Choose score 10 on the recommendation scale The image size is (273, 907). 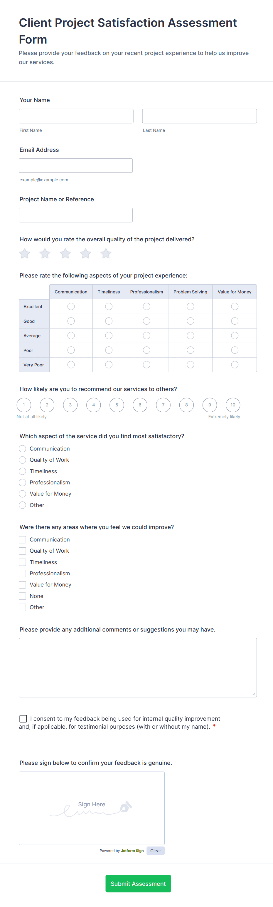click(x=232, y=405)
